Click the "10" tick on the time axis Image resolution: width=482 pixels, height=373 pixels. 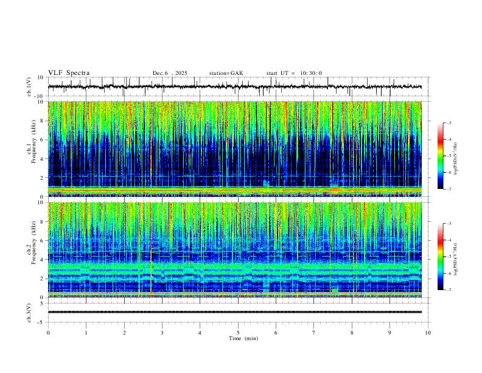click(x=428, y=333)
